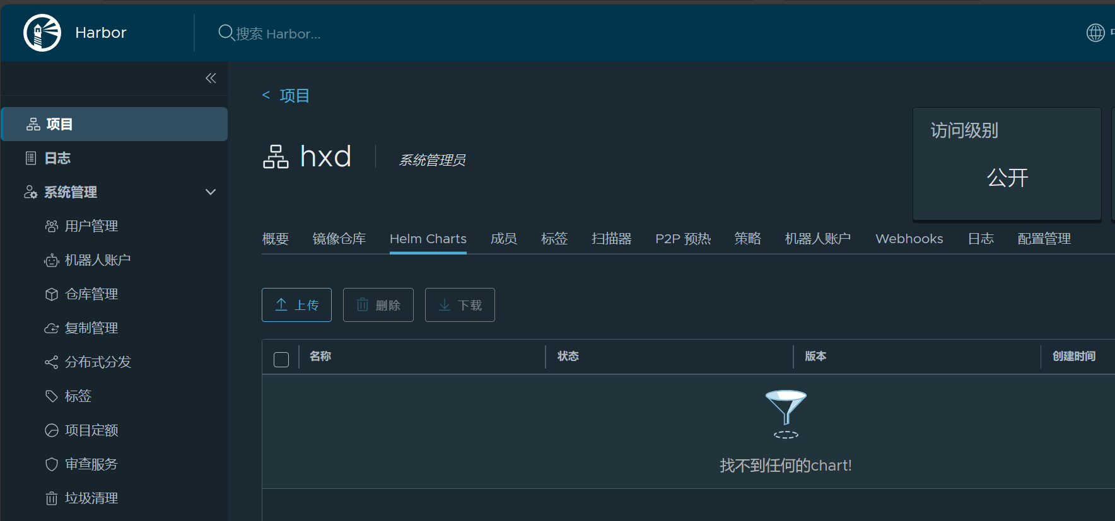The width and height of the screenshot is (1115, 521).
Task: Switch to the 镜像仓库 tab
Action: click(x=339, y=239)
